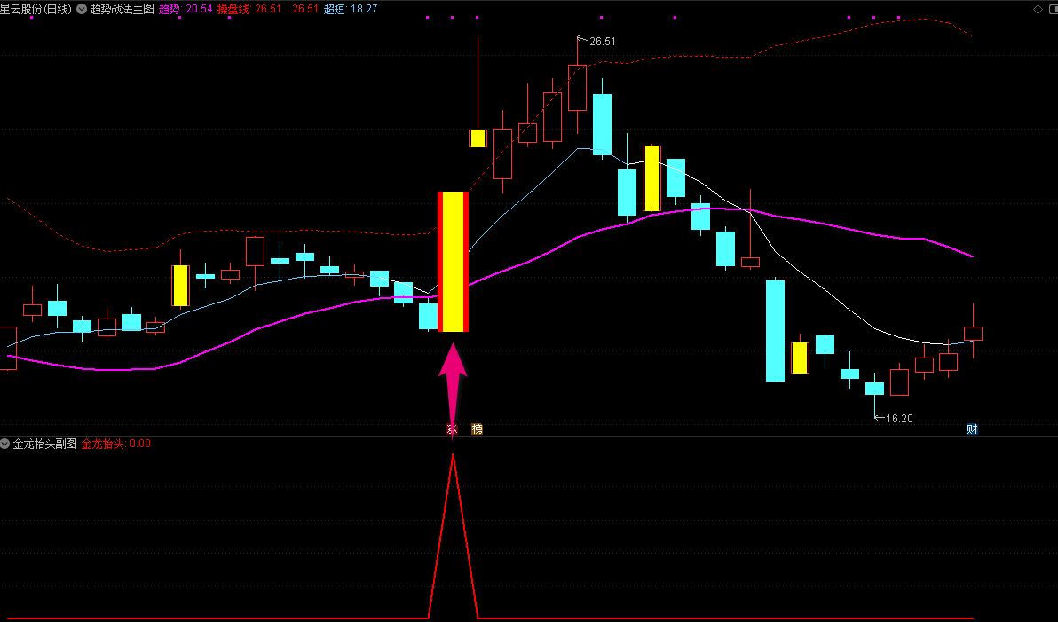The image size is (1058, 622).
Task: Select the cyan candle at the 16.20 low
Action: pyautogui.click(x=874, y=389)
